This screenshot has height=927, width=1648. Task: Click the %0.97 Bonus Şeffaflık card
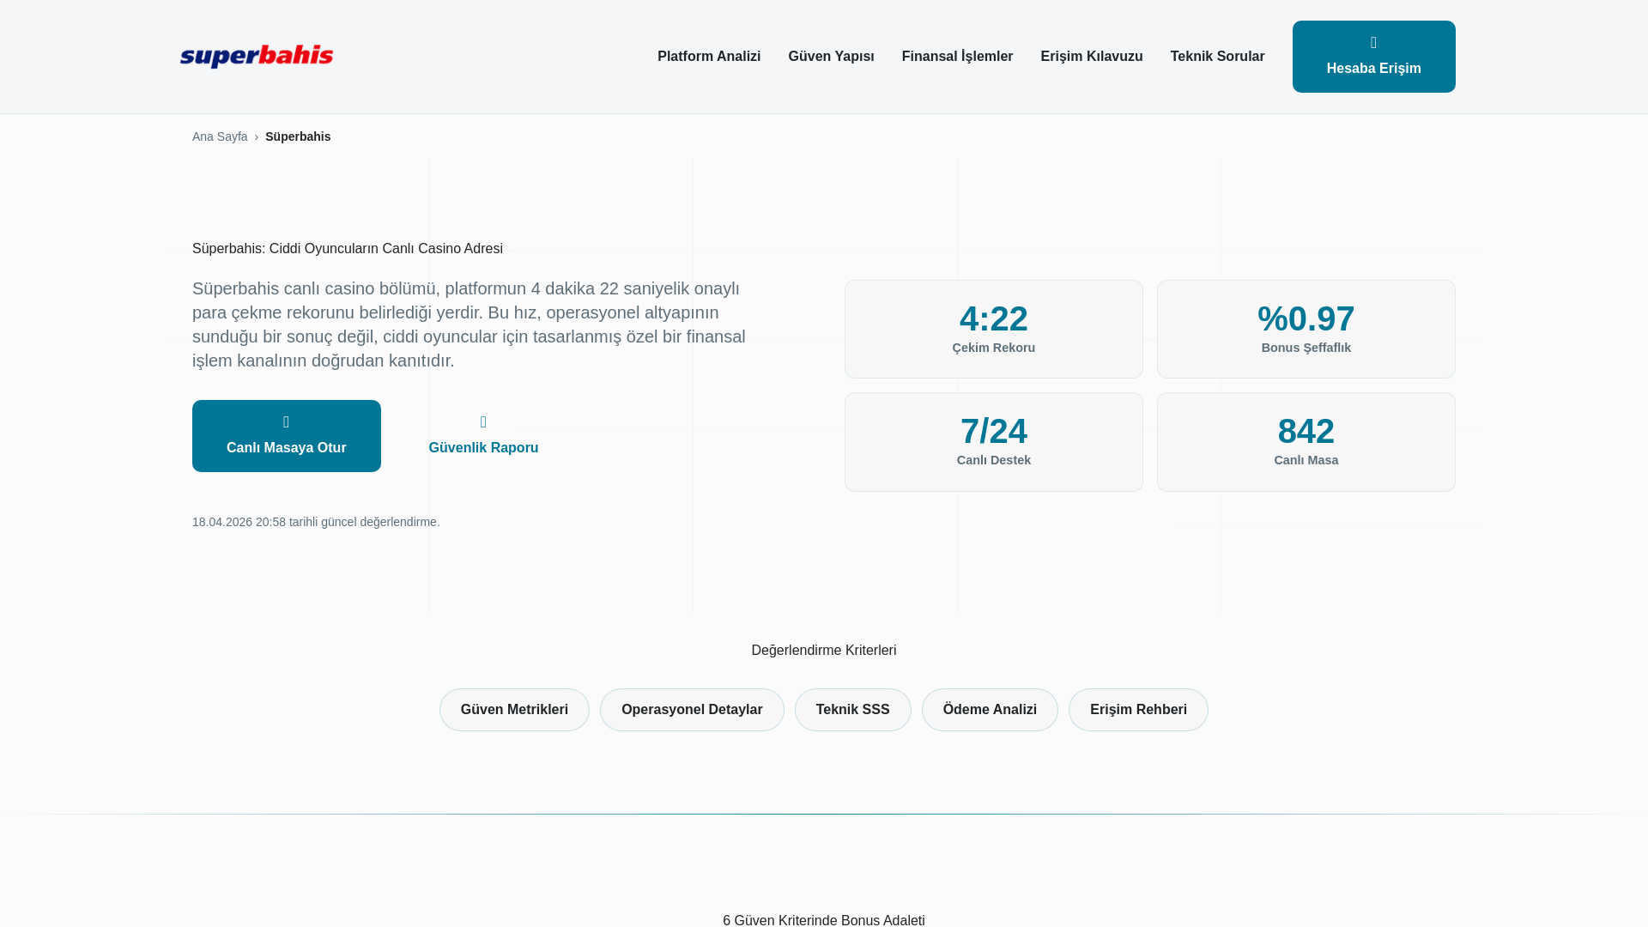(1306, 329)
